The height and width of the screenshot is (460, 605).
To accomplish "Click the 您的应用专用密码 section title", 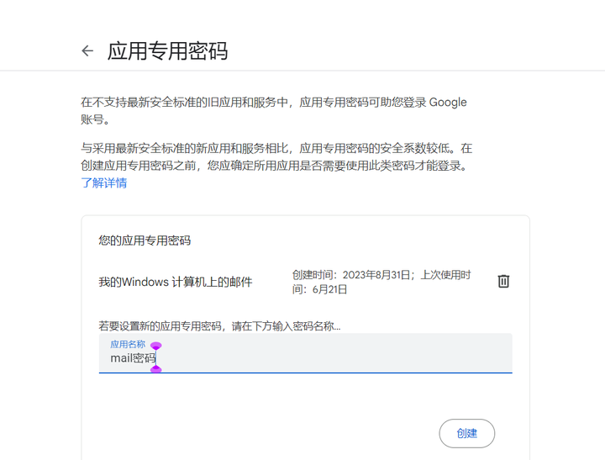I will pyautogui.click(x=145, y=241).
